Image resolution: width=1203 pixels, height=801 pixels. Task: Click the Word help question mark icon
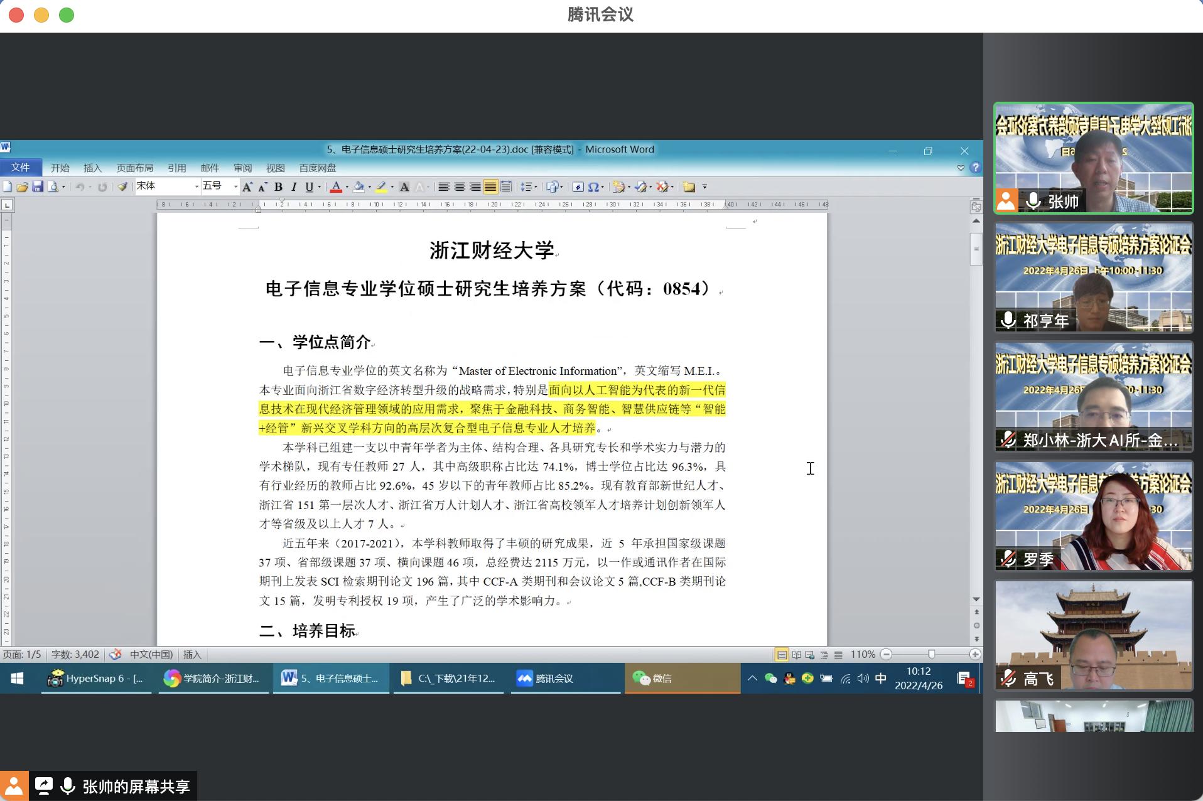(975, 168)
